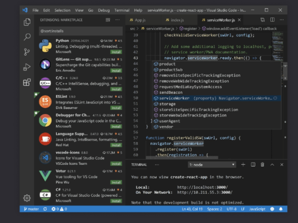
Task: Click master branch in status bar
Action: click(x=31, y=209)
